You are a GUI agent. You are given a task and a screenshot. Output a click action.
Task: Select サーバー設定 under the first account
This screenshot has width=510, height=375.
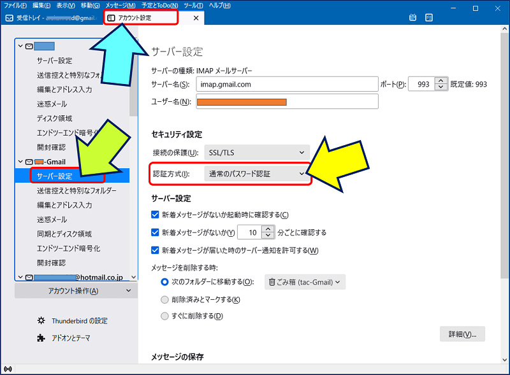click(55, 60)
